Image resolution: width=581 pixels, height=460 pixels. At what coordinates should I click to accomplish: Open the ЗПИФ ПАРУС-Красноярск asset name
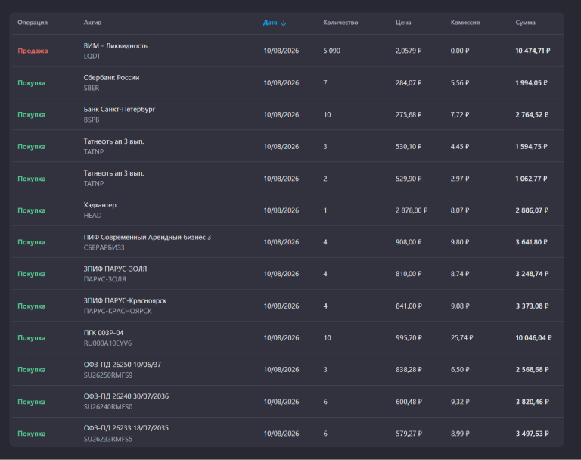pyautogui.click(x=125, y=300)
